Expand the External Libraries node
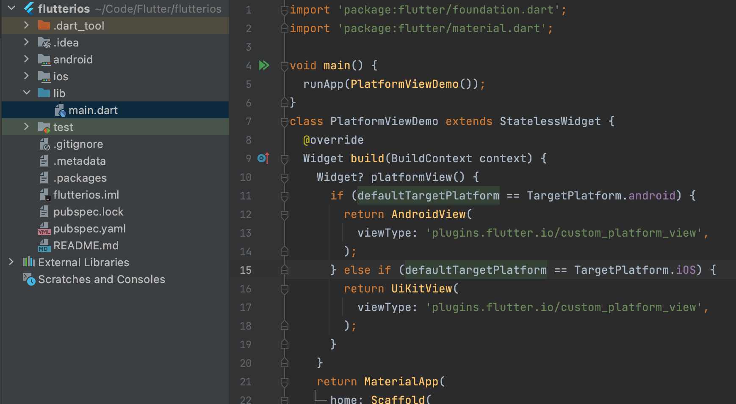This screenshot has height=404, width=736. coord(11,262)
